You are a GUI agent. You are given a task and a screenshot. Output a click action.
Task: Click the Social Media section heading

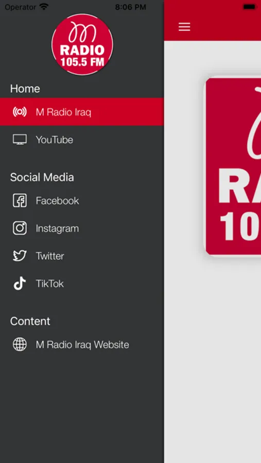42,177
